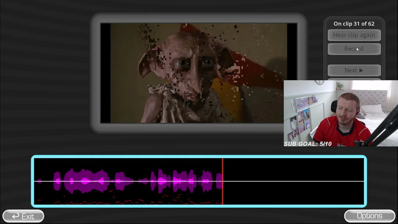Click the 'On clip 31 of 62' counter

(354, 24)
